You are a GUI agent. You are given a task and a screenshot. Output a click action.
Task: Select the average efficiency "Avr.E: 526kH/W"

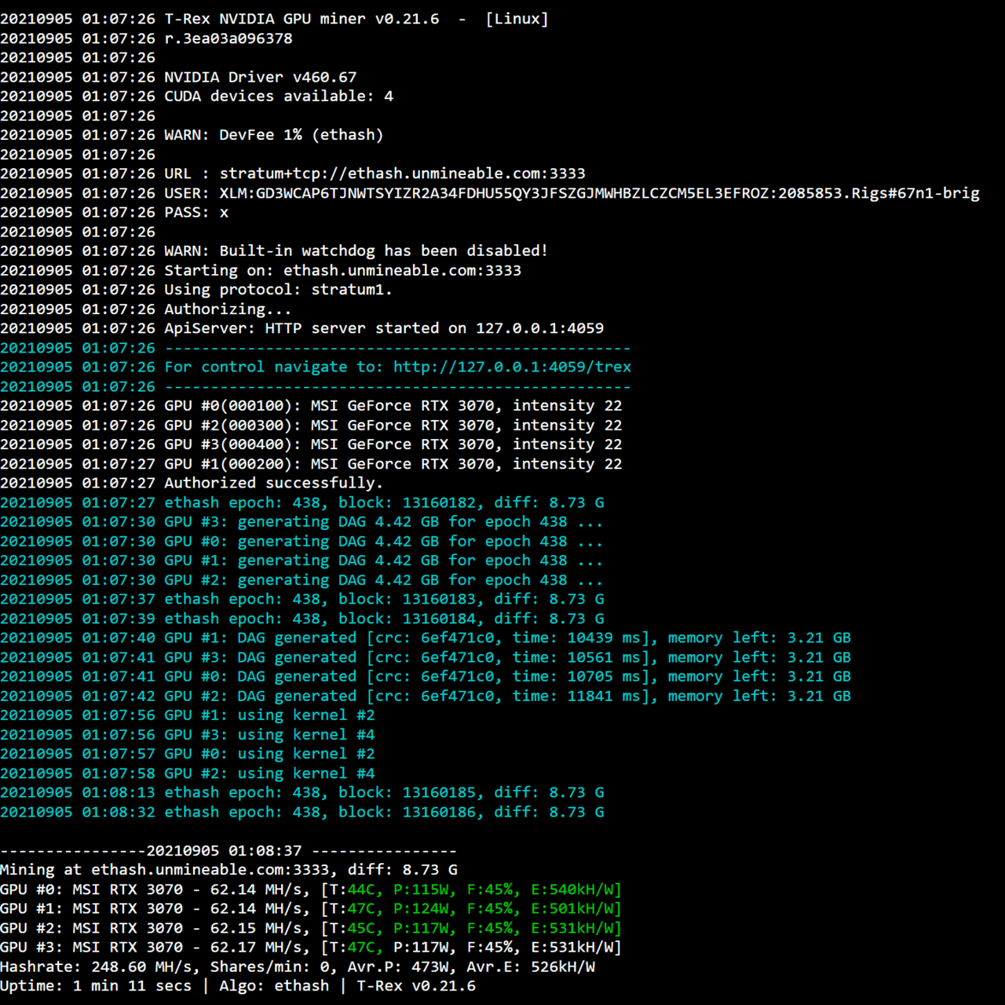(531, 967)
